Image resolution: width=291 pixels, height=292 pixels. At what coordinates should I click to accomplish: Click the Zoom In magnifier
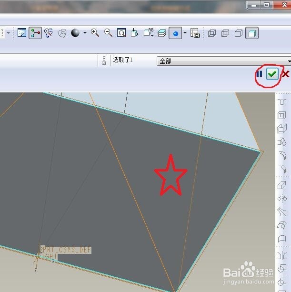click(x=95, y=33)
